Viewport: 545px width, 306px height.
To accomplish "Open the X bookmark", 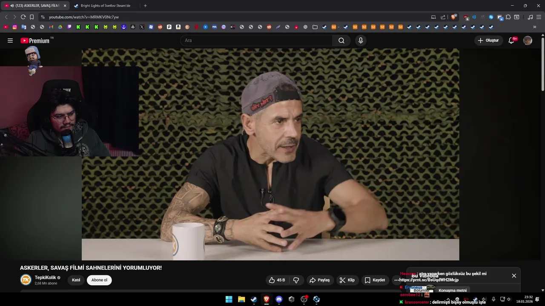I will (x=142, y=27).
